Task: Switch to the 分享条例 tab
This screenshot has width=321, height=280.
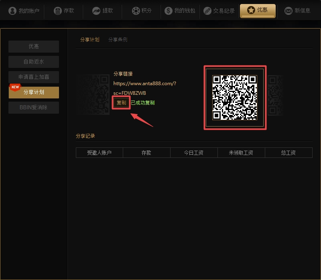Action: [x=118, y=39]
